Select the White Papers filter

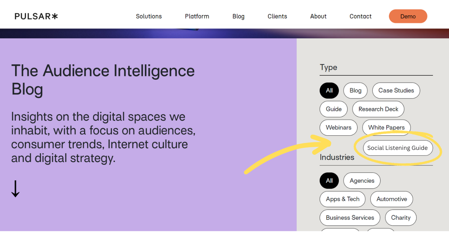(386, 128)
